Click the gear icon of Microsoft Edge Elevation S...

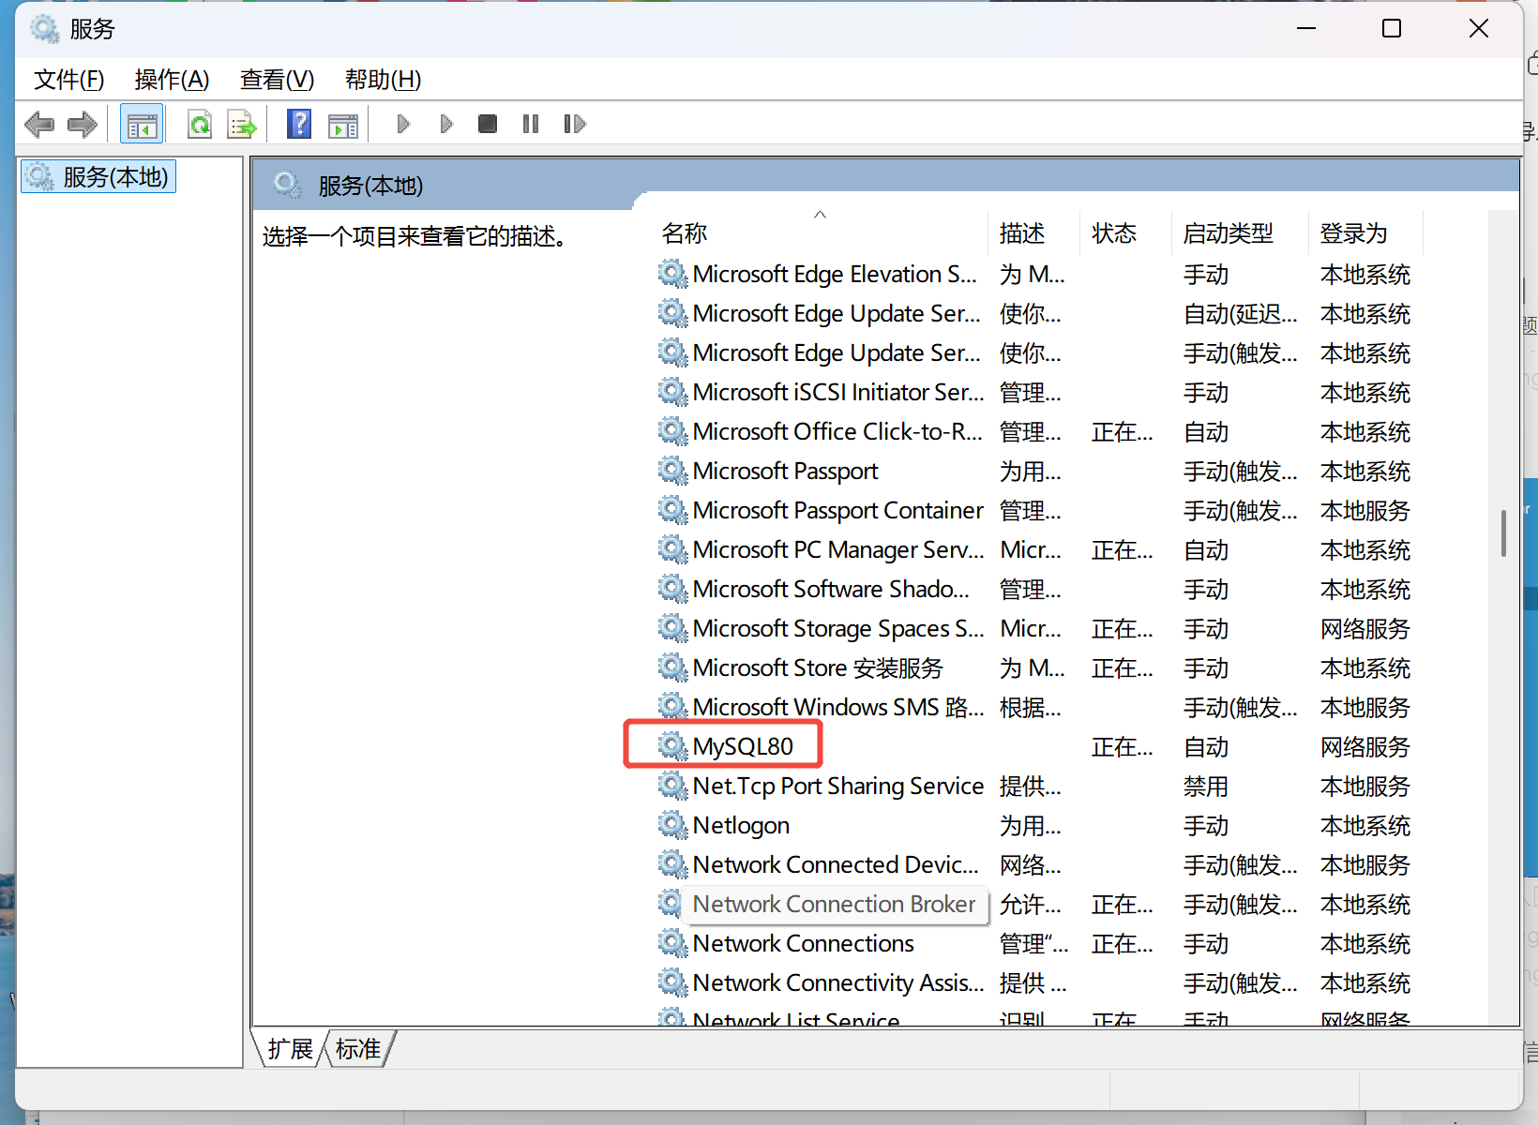(671, 274)
